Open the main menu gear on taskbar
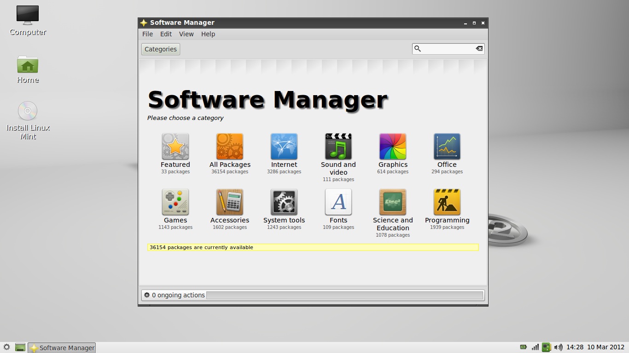629x353 pixels. click(x=6, y=347)
